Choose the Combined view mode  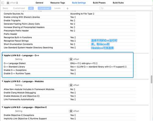pyautogui.click(x=44, y=8)
